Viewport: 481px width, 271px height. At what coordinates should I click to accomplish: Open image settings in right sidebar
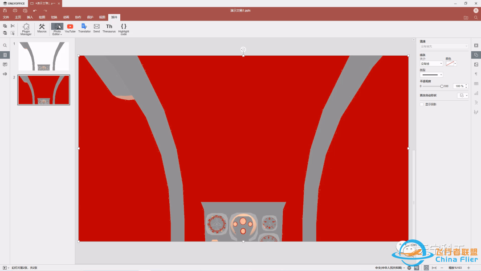tap(476, 64)
